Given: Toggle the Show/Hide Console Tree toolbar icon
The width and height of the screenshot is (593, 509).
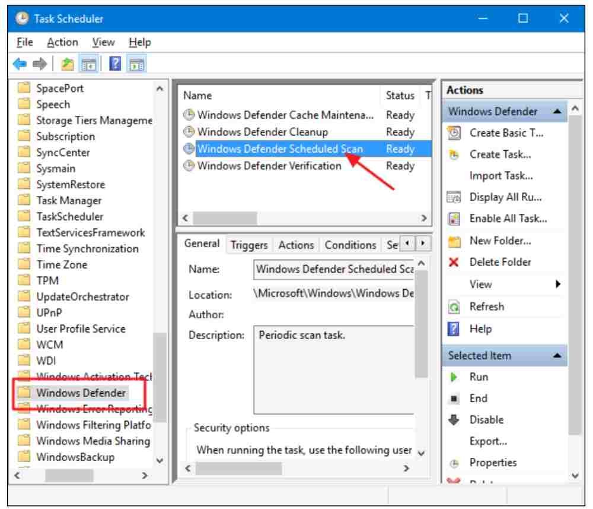Looking at the screenshot, I should 90,64.
